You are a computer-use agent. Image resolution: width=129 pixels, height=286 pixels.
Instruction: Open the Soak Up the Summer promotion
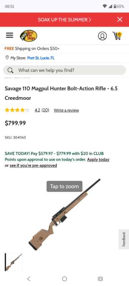pos(64,20)
